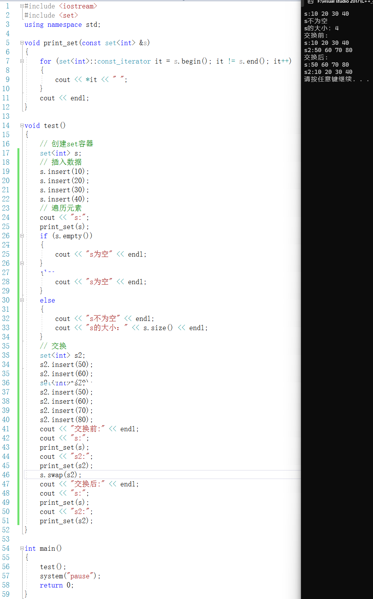The image size is (373, 599).
Task: Click line number 54 in gutter
Action: [6, 548]
